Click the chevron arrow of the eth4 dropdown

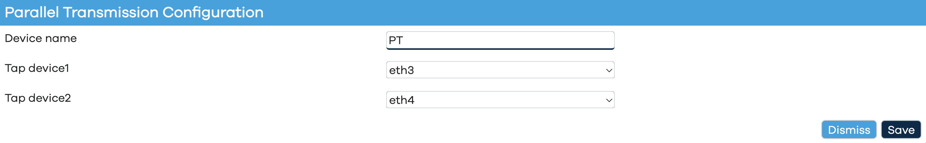(609, 100)
